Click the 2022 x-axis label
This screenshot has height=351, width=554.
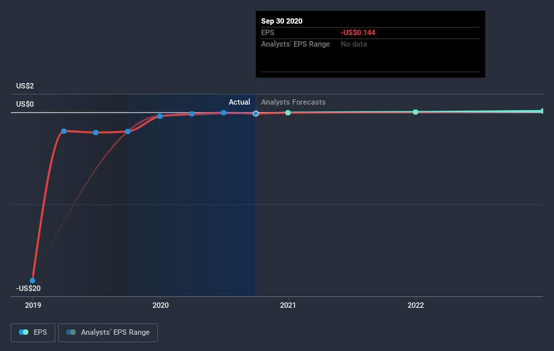416,305
